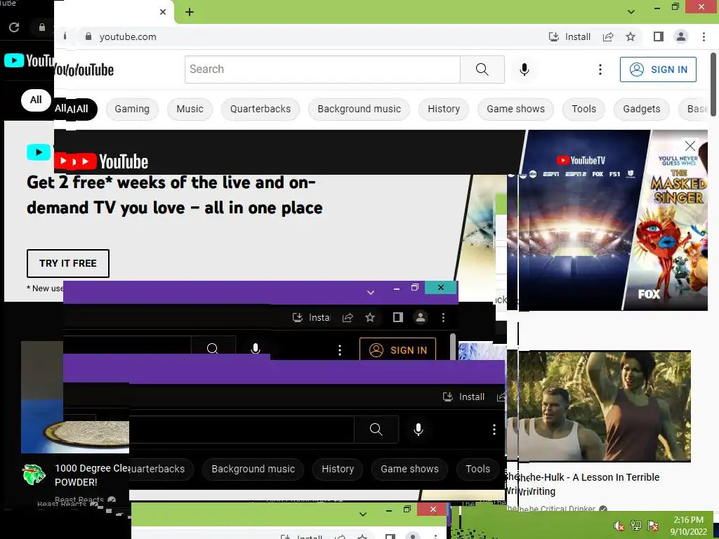Select Gaming category chip

tap(132, 109)
